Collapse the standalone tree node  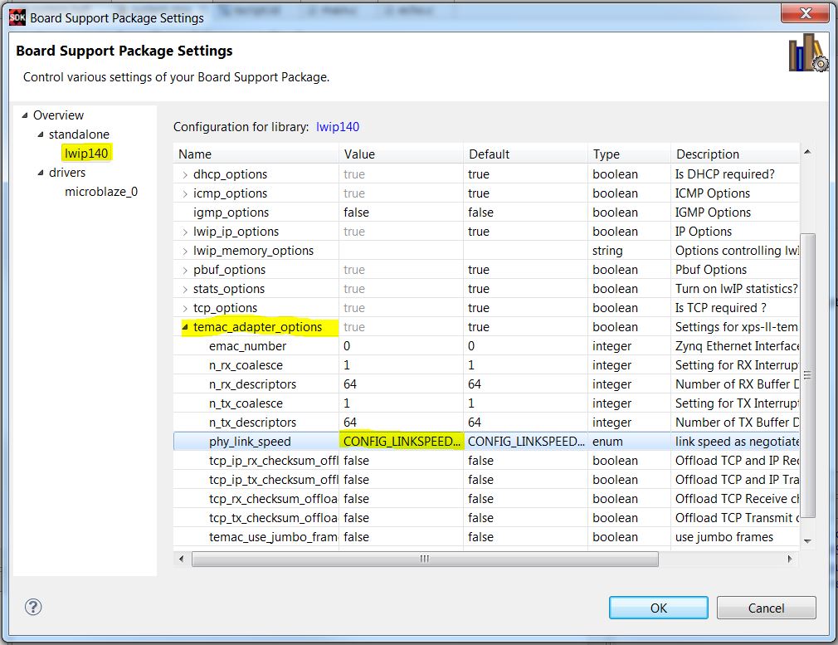[41, 134]
